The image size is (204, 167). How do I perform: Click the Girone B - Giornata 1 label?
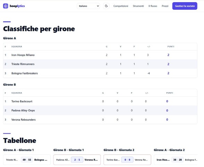[68, 150]
